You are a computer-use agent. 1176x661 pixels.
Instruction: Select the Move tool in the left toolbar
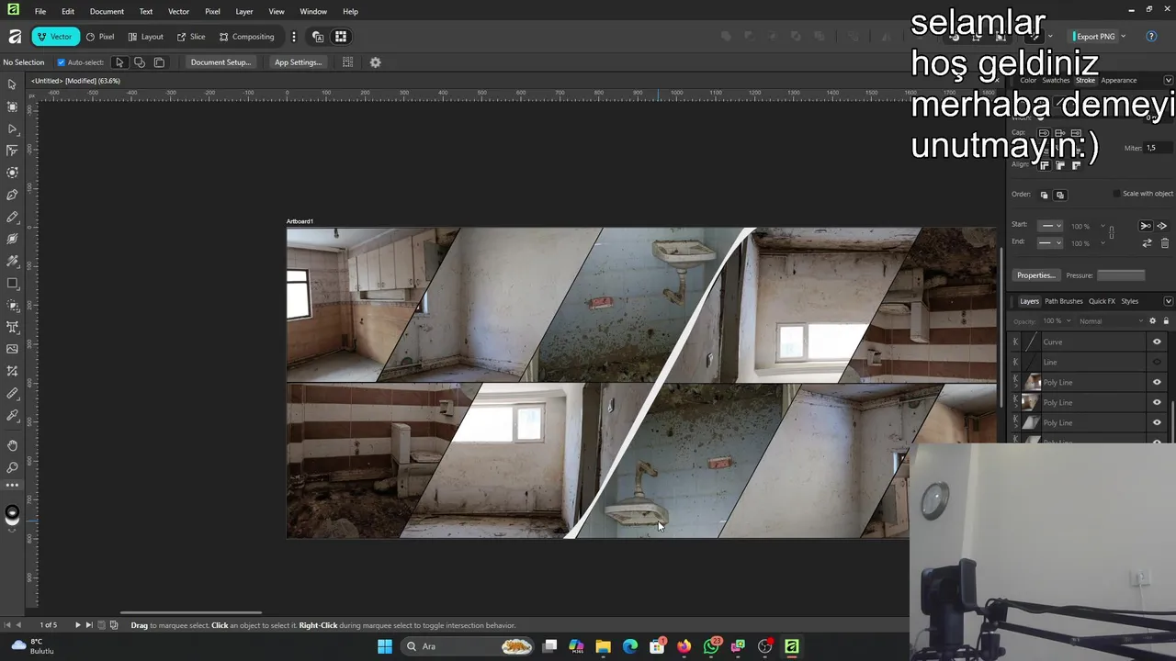point(12,84)
